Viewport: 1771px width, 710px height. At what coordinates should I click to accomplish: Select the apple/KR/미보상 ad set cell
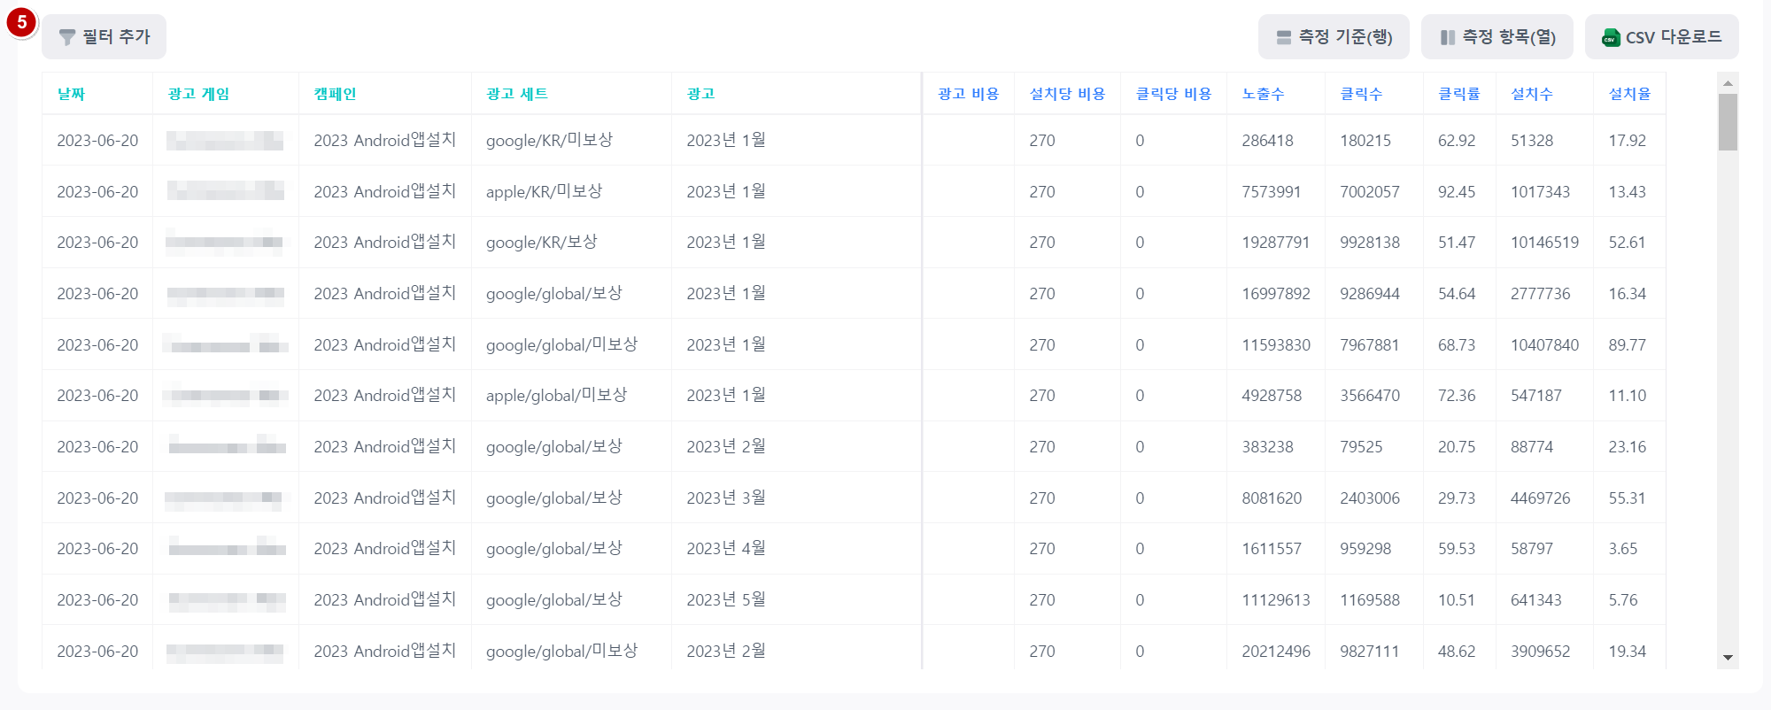click(x=544, y=192)
